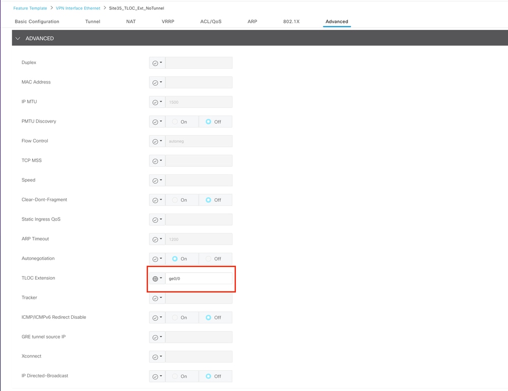
Task: Open the Duplex scope dropdown icon
Action: click(x=157, y=63)
